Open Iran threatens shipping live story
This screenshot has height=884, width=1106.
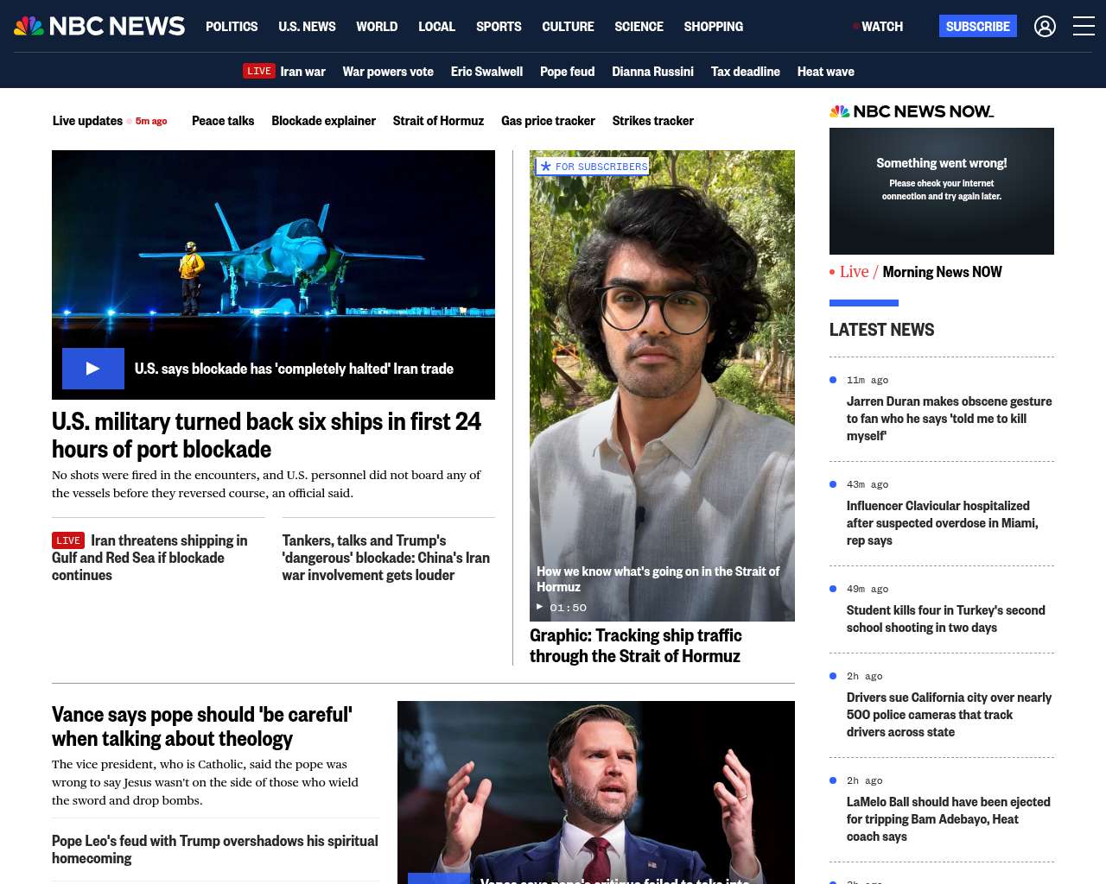[x=149, y=558]
